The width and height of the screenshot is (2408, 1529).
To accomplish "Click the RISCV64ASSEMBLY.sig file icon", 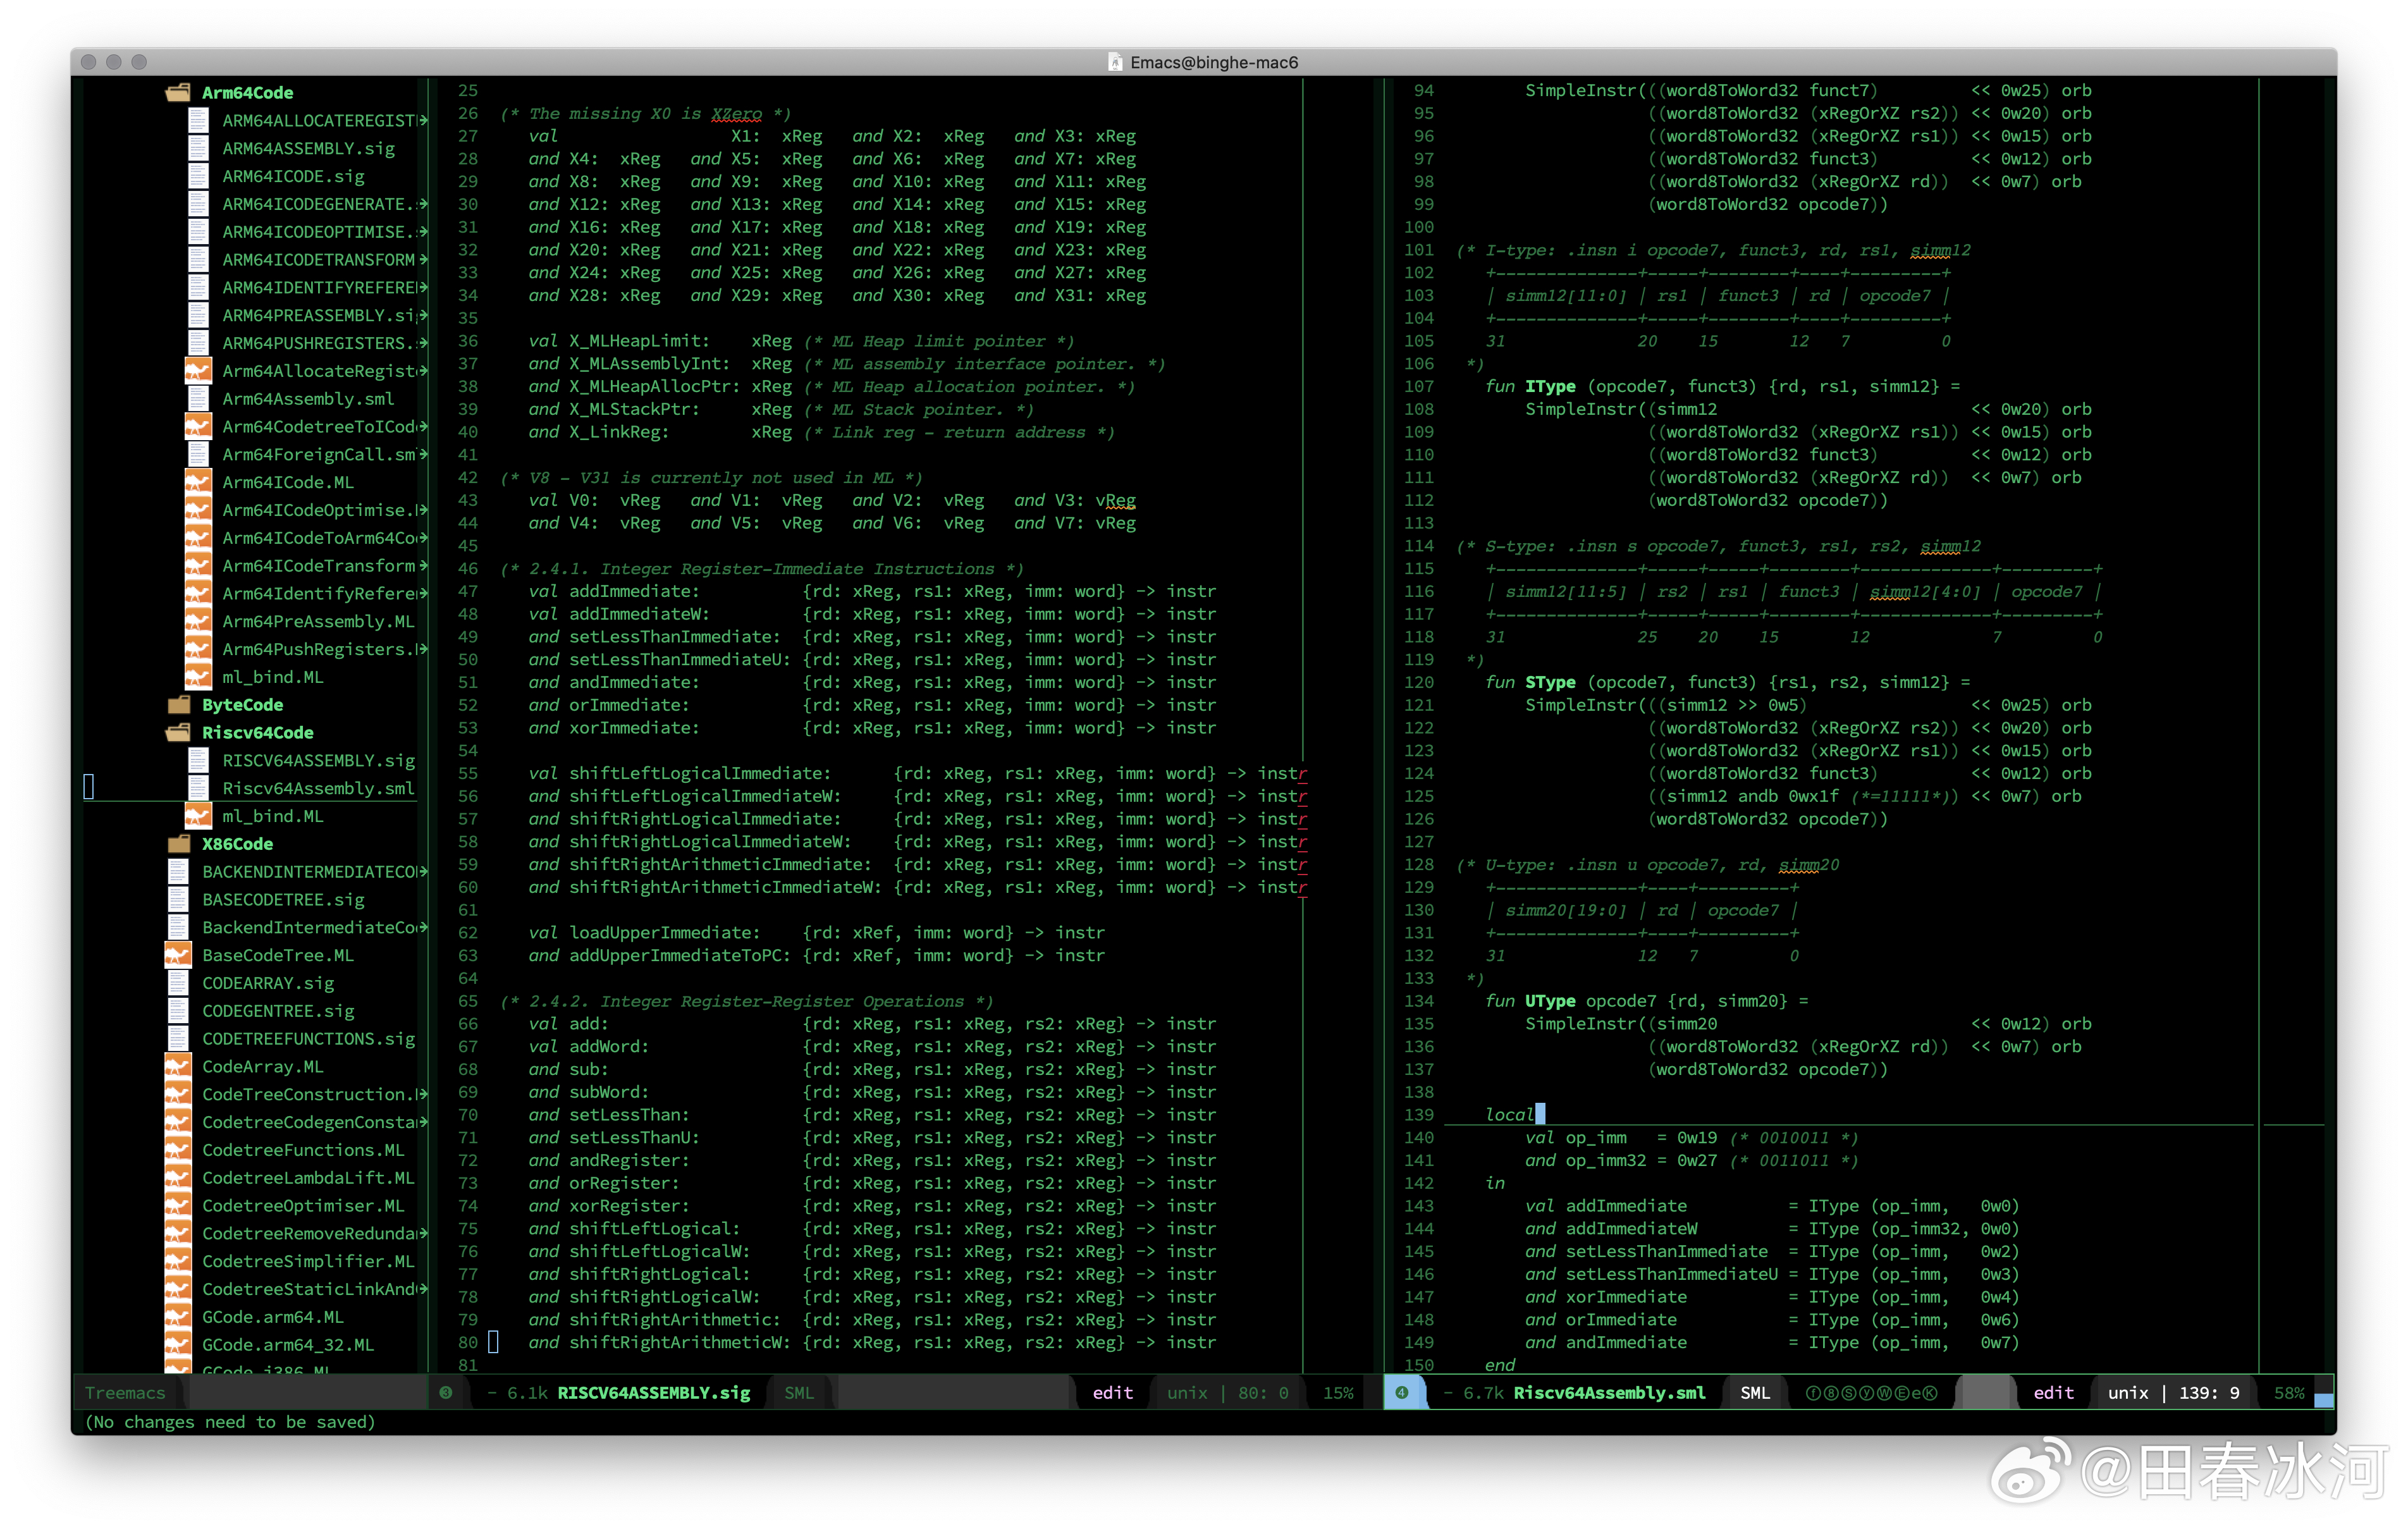I will 199,761.
